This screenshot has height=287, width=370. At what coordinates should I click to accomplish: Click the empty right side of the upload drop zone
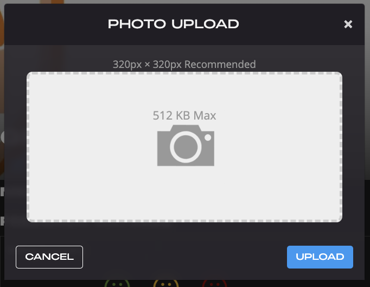[283, 147]
